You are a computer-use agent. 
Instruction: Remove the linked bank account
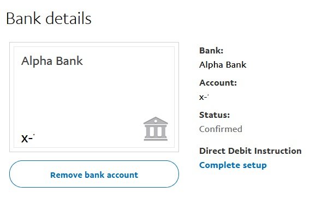94,174
